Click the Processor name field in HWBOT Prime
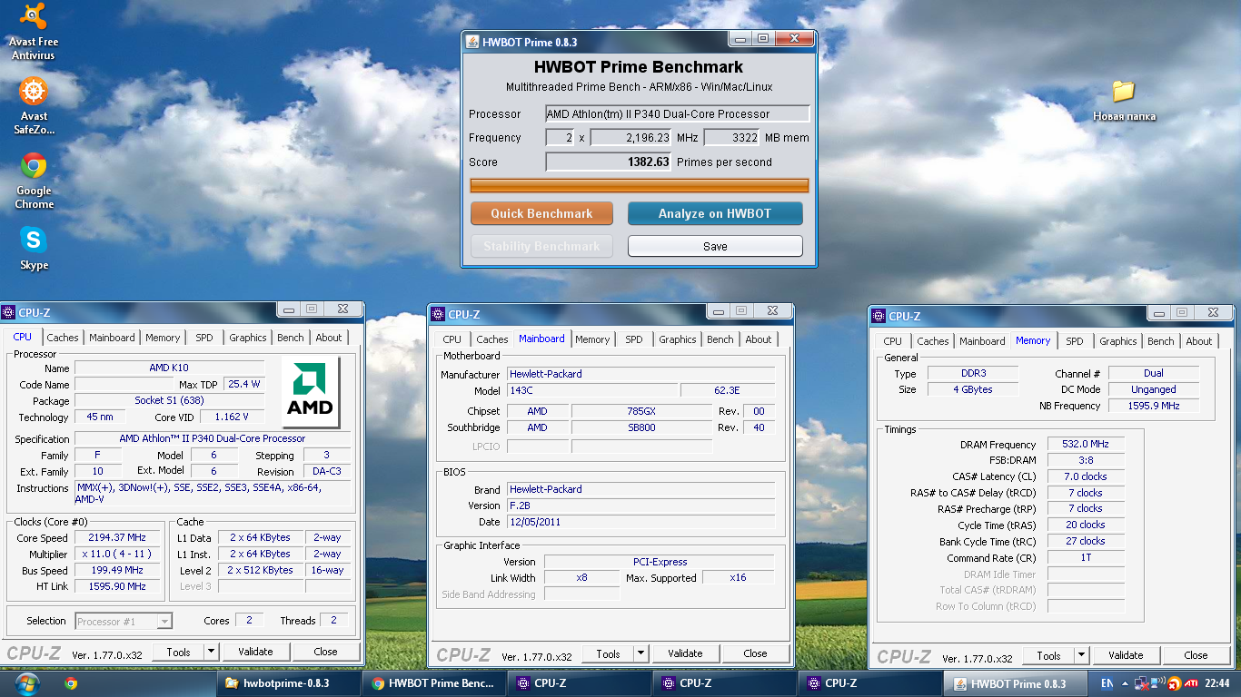Screen dimensions: 1241x697 678,114
